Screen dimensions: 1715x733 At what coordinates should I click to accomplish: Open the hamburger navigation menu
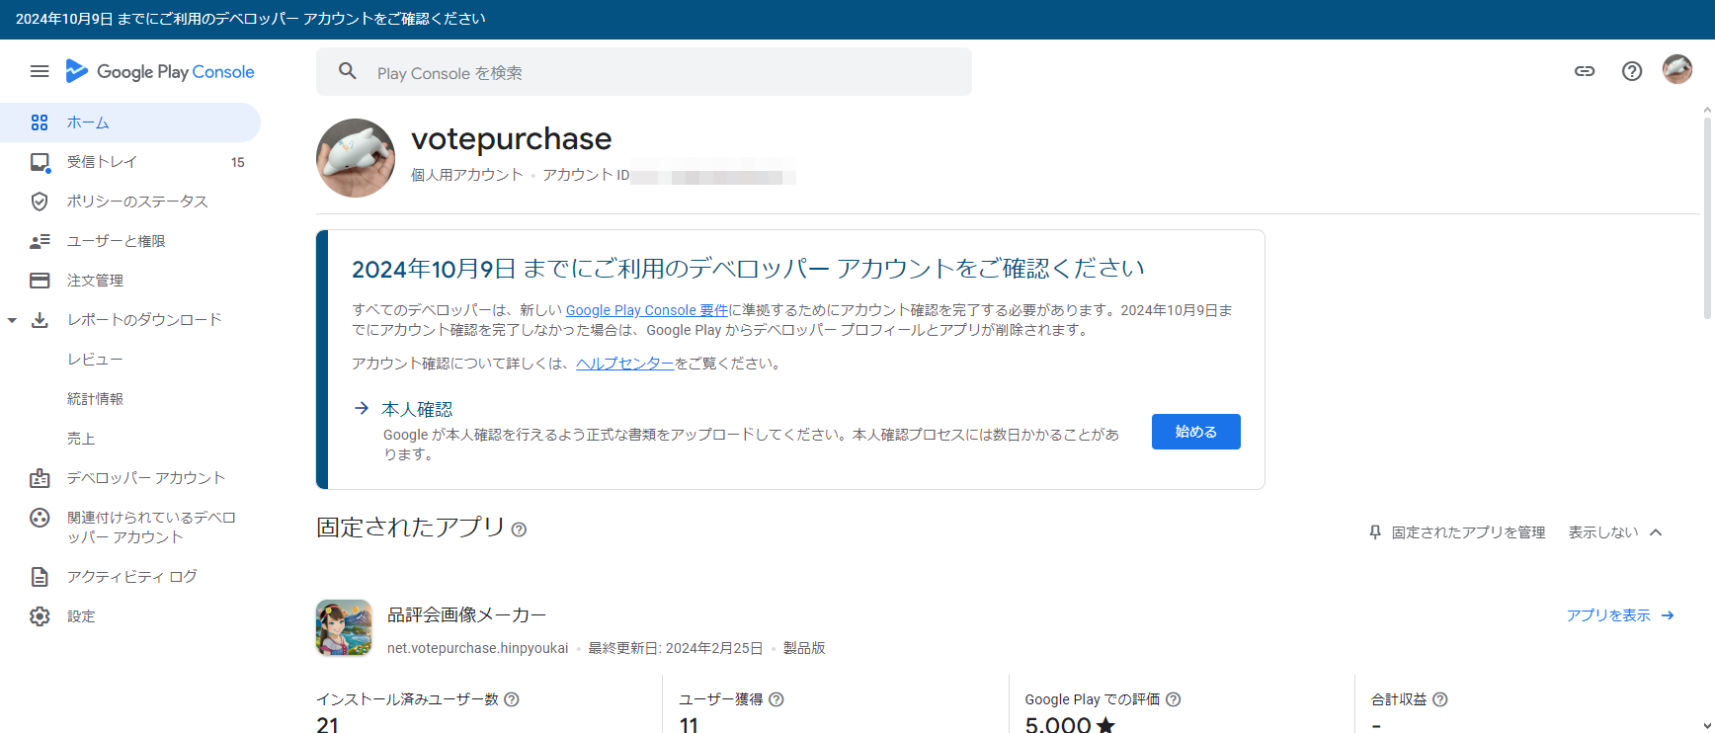[x=40, y=71]
